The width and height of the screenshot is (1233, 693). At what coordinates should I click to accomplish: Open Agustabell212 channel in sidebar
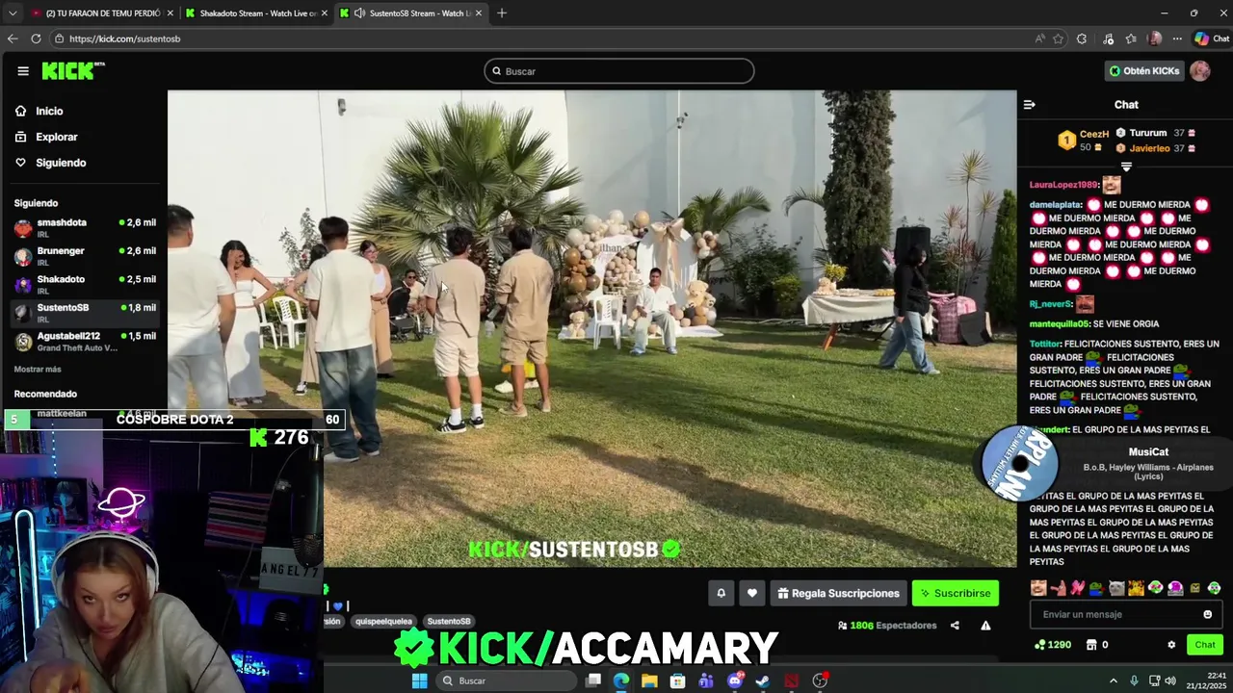pos(85,342)
